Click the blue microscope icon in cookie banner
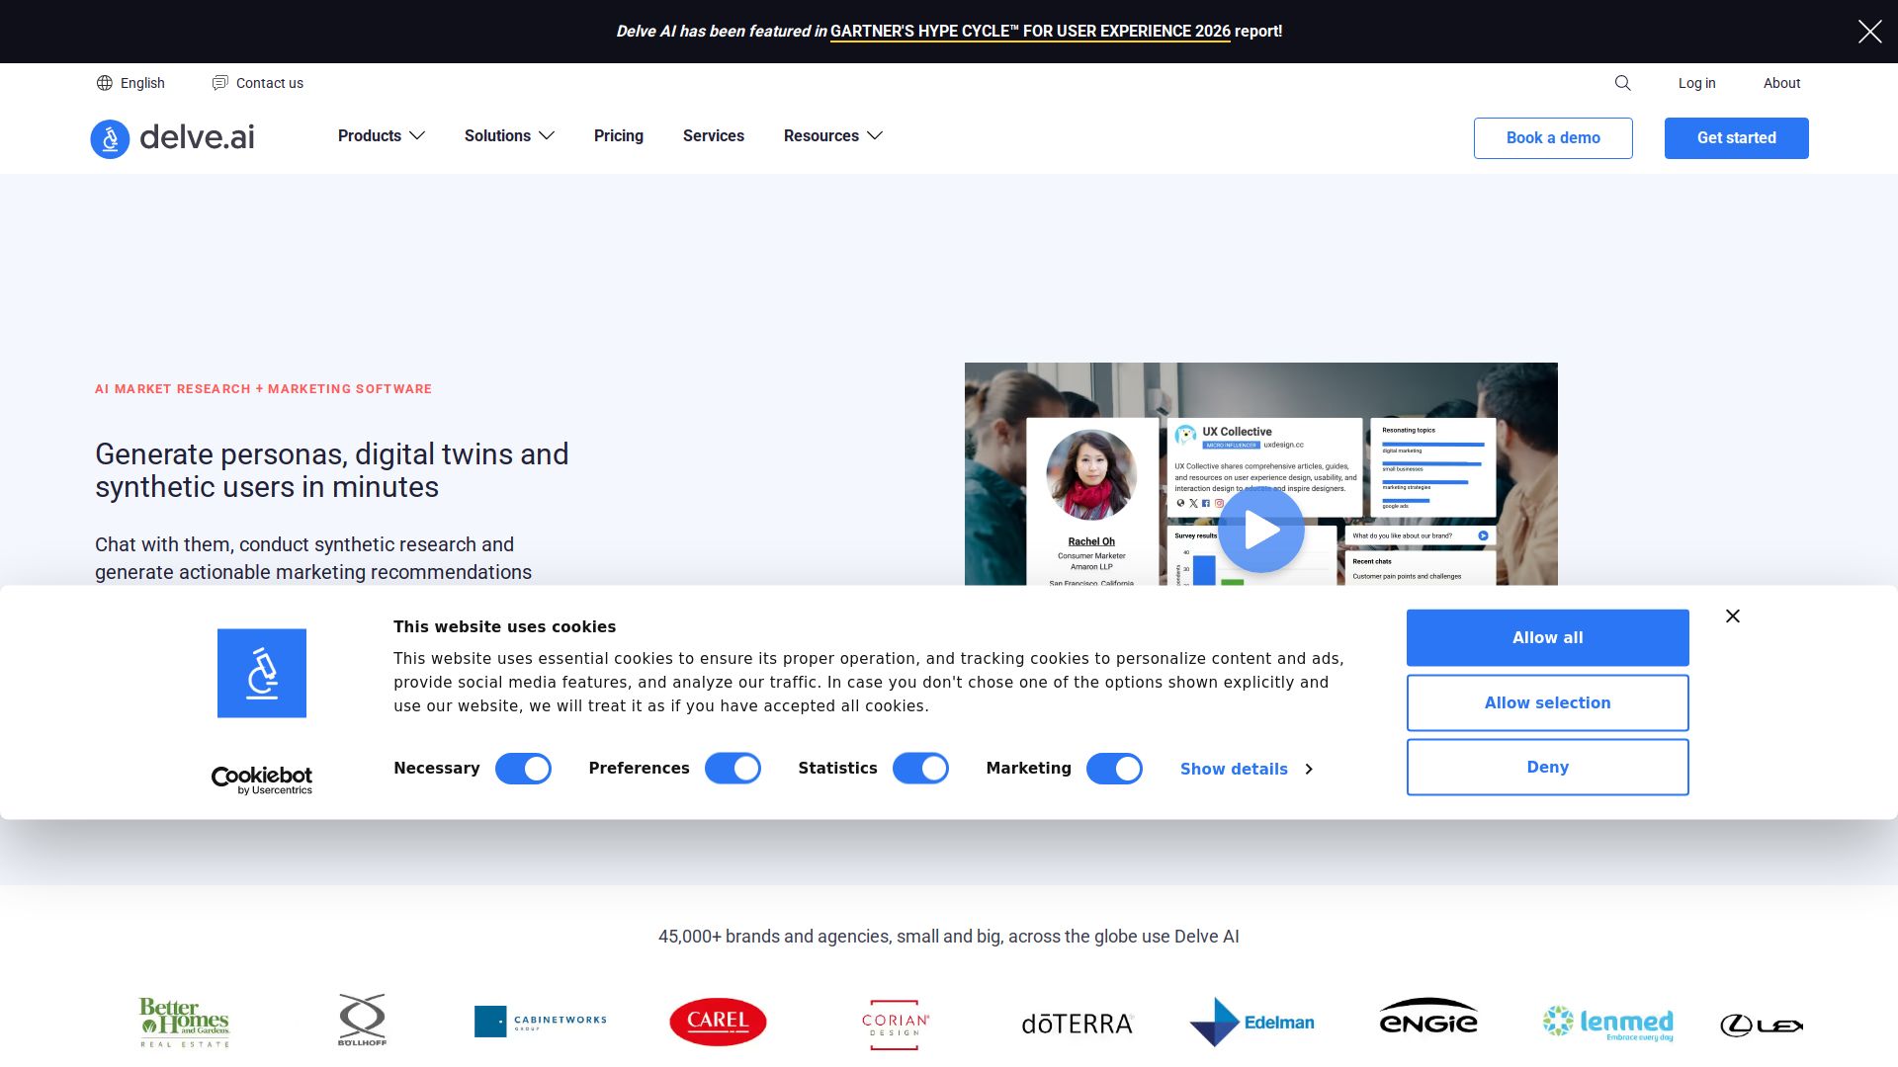Image resolution: width=1898 pixels, height=1067 pixels. pos(262,673)
